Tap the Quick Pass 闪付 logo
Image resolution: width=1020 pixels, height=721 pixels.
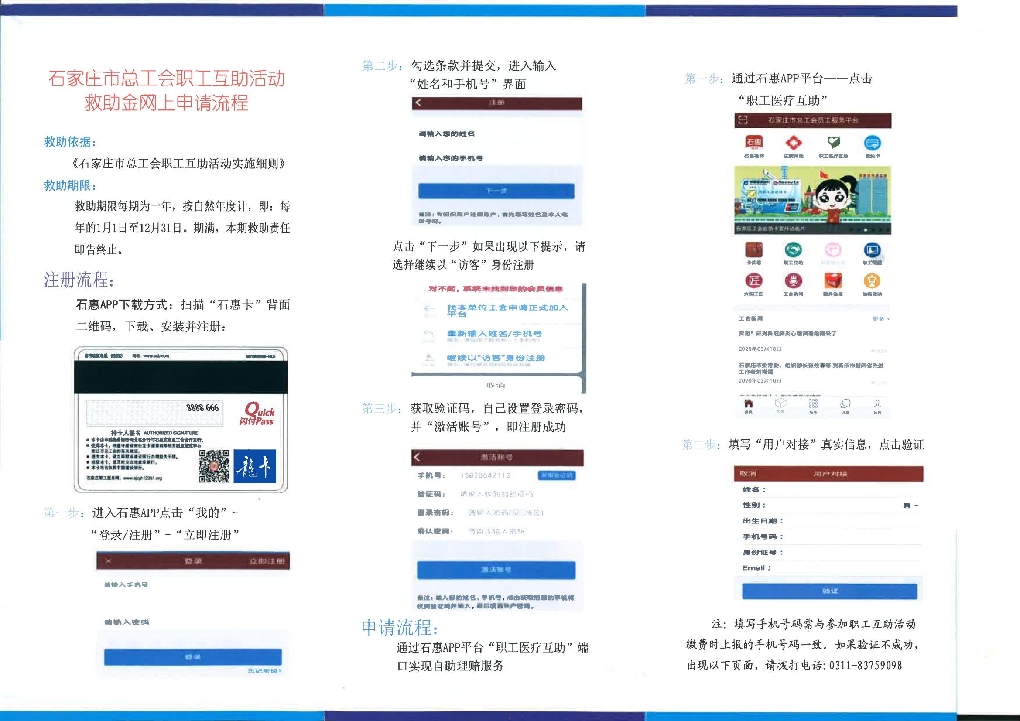click(257, 414)
